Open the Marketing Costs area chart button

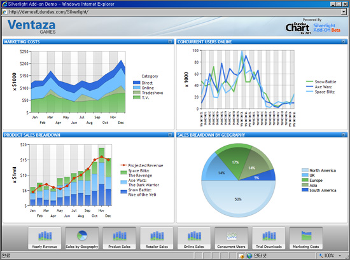pyautogui.click(x=306, y=238)
